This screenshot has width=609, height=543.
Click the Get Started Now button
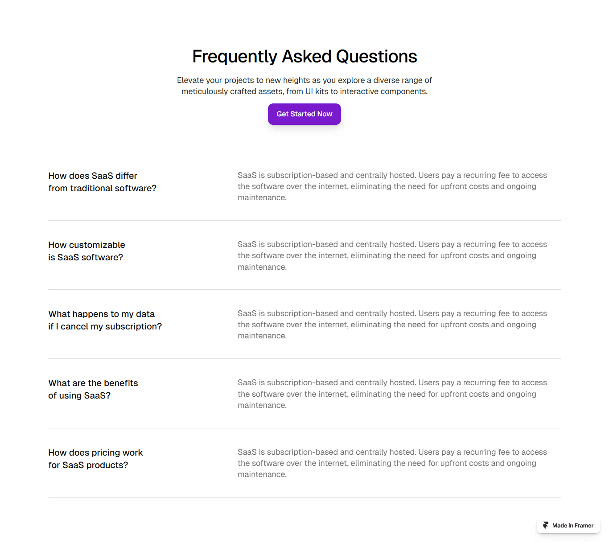pyautogui.click(x=304, y=114)
